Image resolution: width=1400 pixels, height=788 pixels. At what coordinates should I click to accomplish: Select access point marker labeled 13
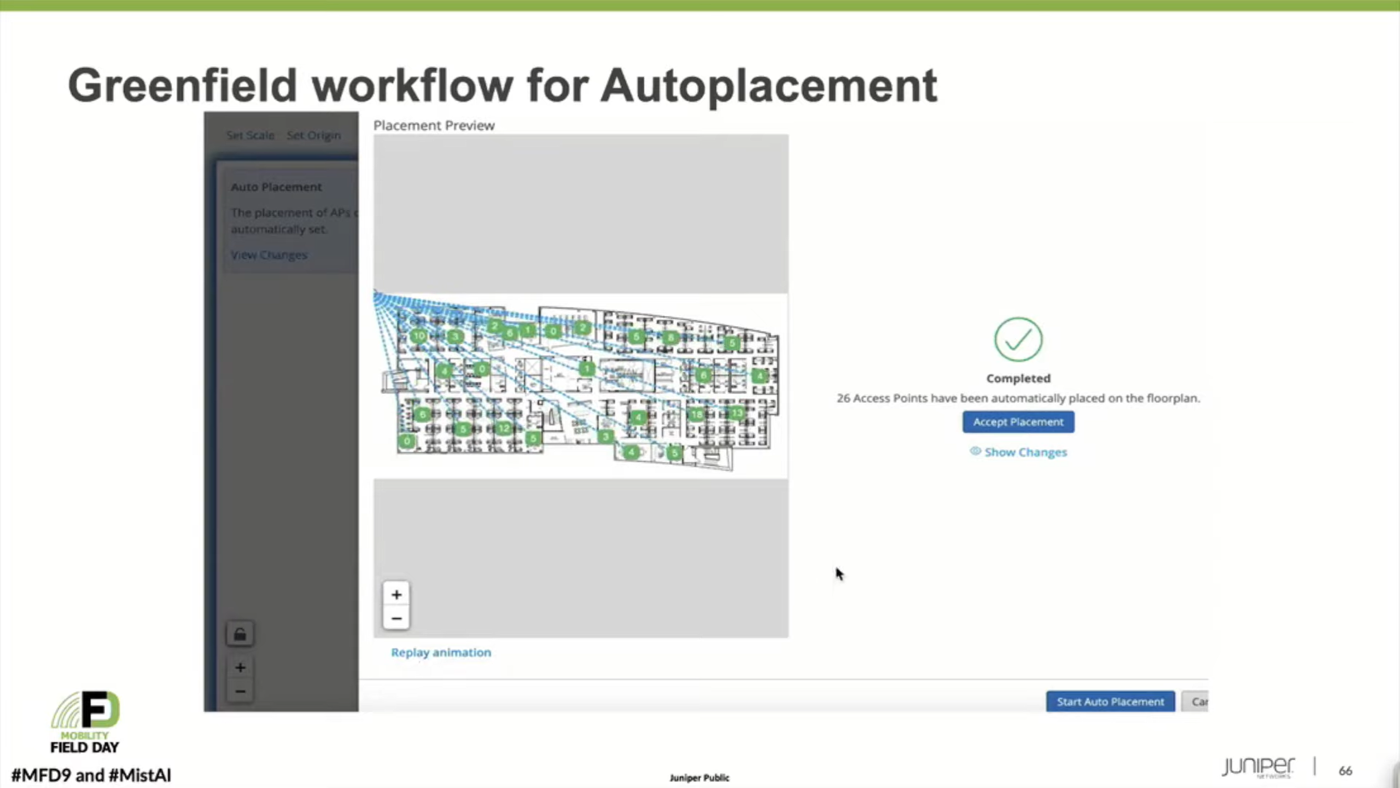(x=737, y=413)
